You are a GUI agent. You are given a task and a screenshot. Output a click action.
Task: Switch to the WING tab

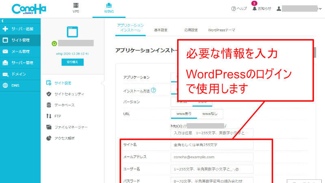pos(109,8)
